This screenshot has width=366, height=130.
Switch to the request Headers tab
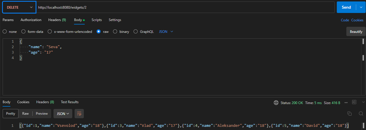coord(57,20)
